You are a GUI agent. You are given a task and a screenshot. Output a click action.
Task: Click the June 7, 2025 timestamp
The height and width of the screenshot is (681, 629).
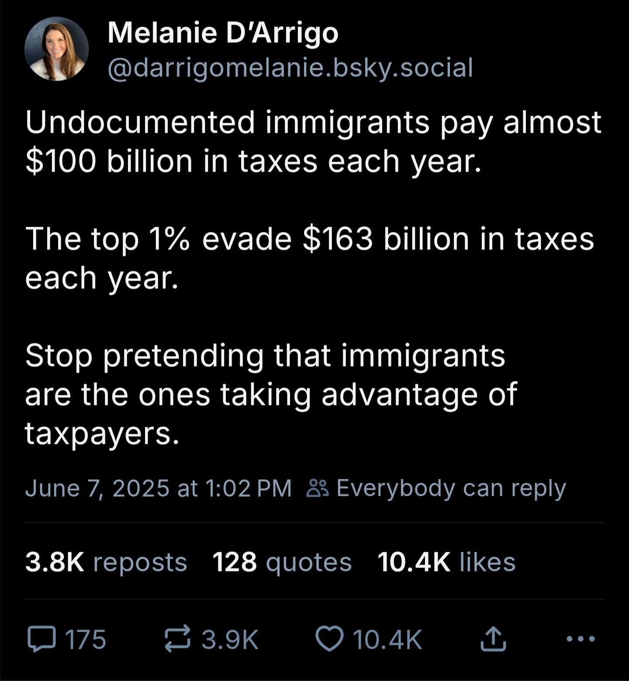point(158,488)
